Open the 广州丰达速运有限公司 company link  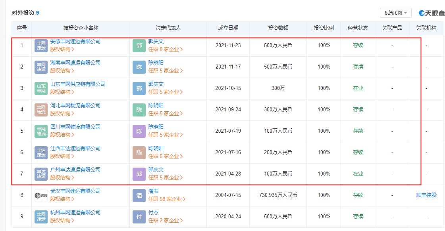click(75, 170)
